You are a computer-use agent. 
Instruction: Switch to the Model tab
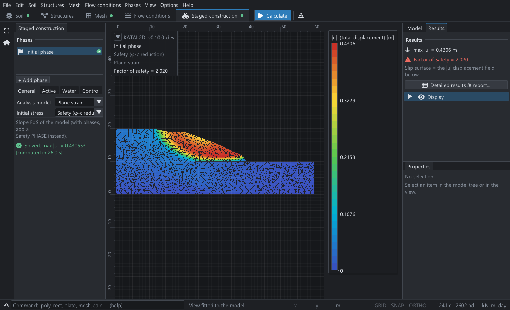click(415, 28)
